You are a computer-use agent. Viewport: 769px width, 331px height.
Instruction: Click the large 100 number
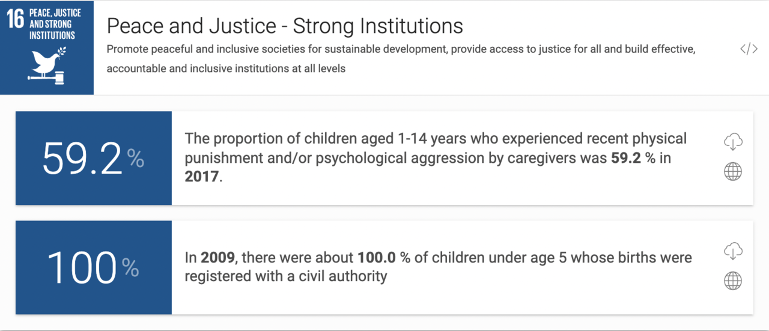(x=82, y=267)
